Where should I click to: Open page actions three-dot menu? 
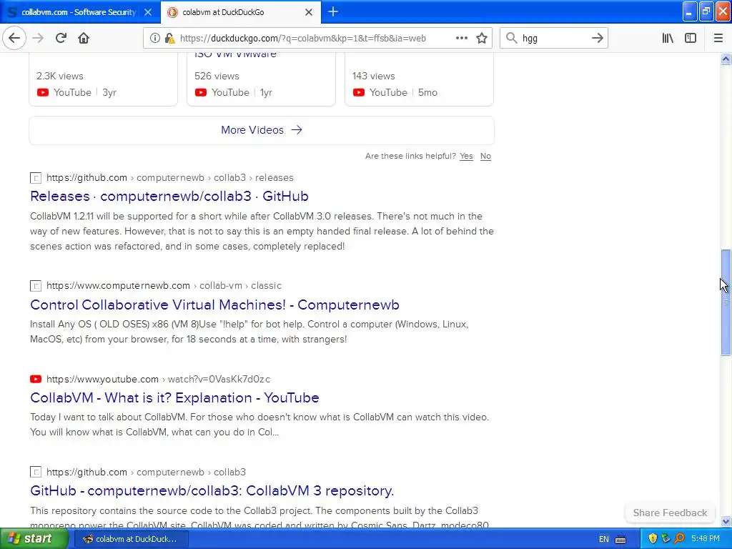pos(461,39)
